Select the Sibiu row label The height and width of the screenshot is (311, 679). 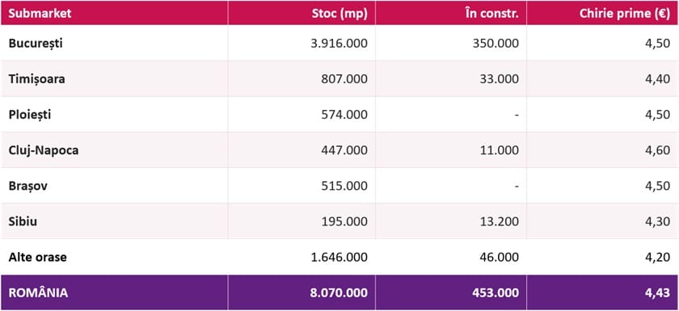pos(23,221)
